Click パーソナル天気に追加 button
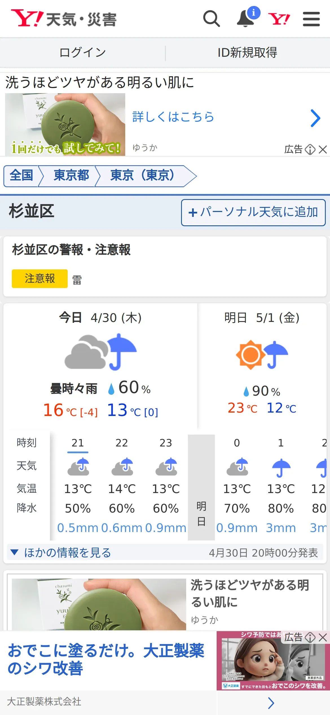The width and height of the screenshot is (330, 715). pyautogui.click(x=253, y=213)
